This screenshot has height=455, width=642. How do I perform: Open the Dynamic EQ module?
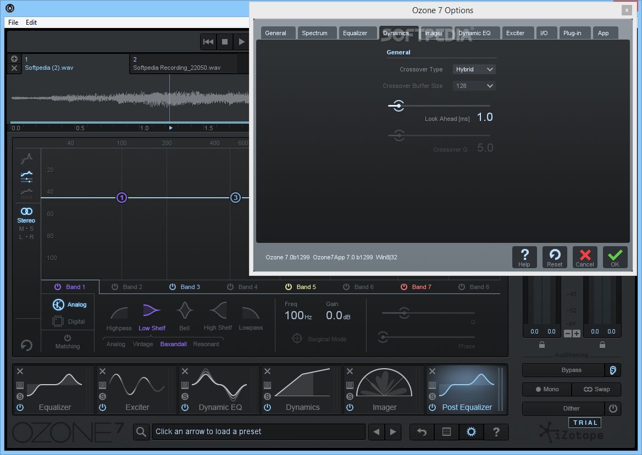click(220, 390)
